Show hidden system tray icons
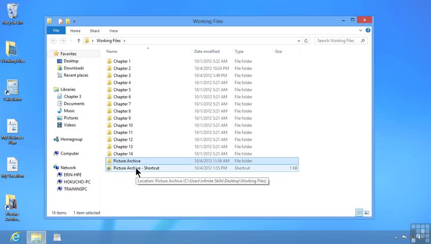The image size is (431, 244). tap(396, 238)
